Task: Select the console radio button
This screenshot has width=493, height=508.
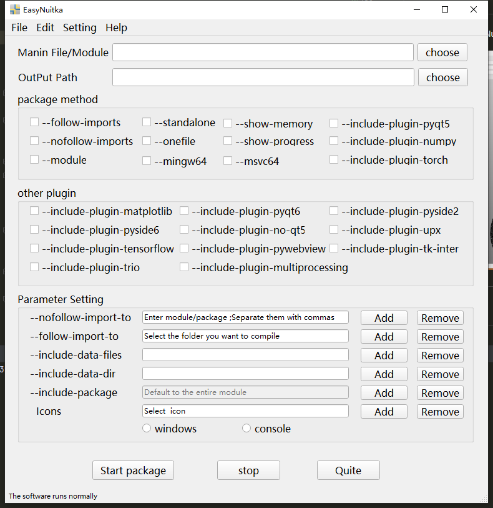Action: [x=246, y=428]
